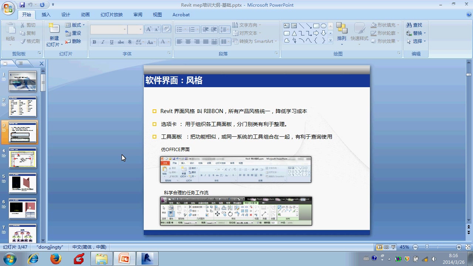Click the Redo icon in Quick Access Toolbar

[x=42, y=5]
